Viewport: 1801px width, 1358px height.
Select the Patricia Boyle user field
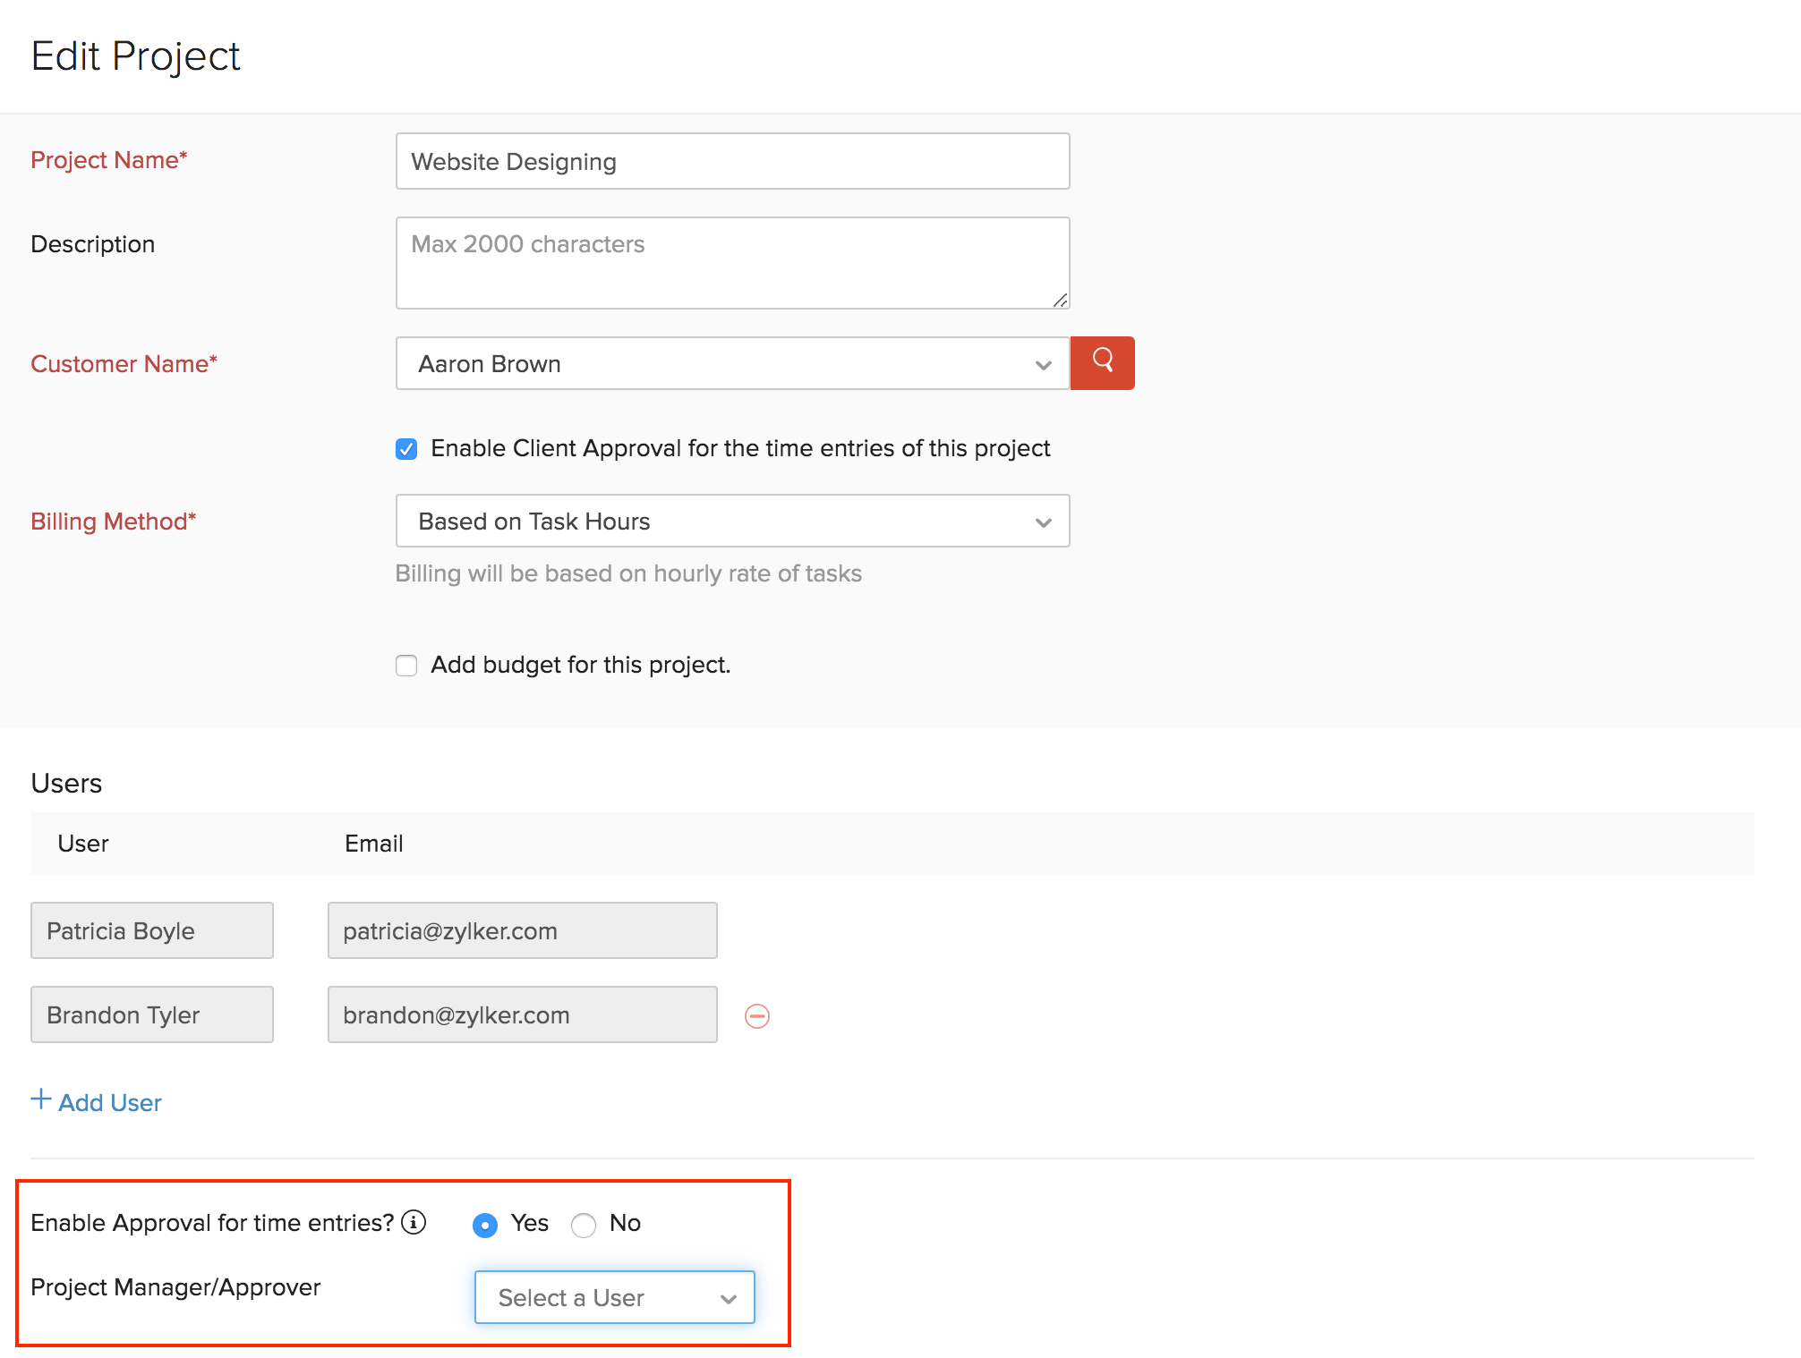click(151, 930)
